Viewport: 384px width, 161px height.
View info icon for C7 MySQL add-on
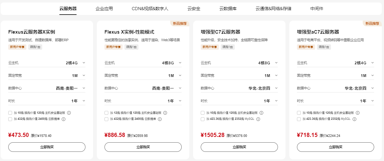coord(258,119)
